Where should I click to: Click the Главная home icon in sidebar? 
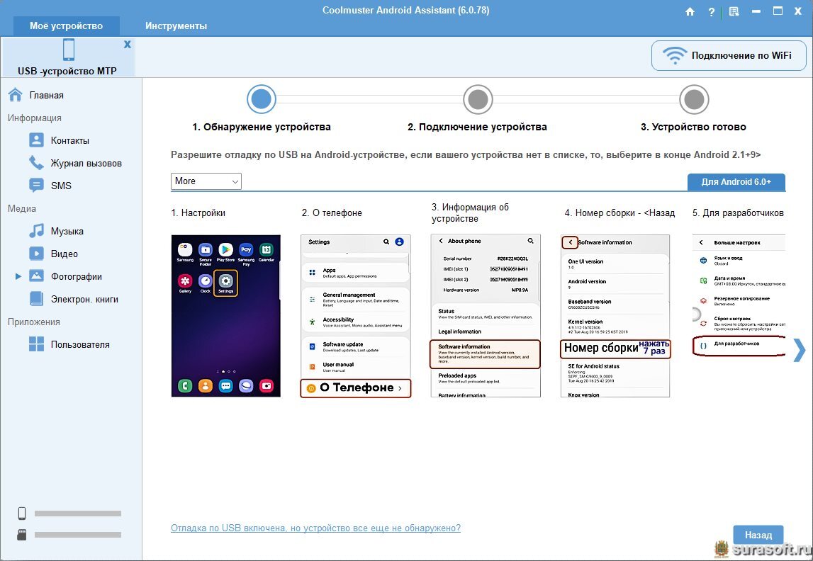15,95
